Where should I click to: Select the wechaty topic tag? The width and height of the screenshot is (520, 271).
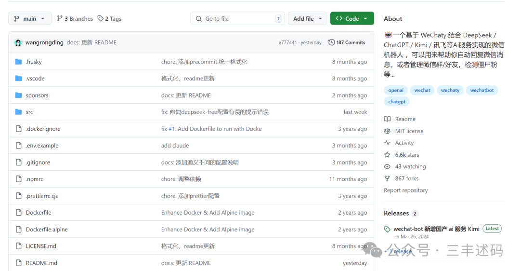[x=450, y=90]
